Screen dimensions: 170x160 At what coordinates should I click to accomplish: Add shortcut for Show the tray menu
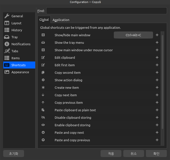pos(157,42)
